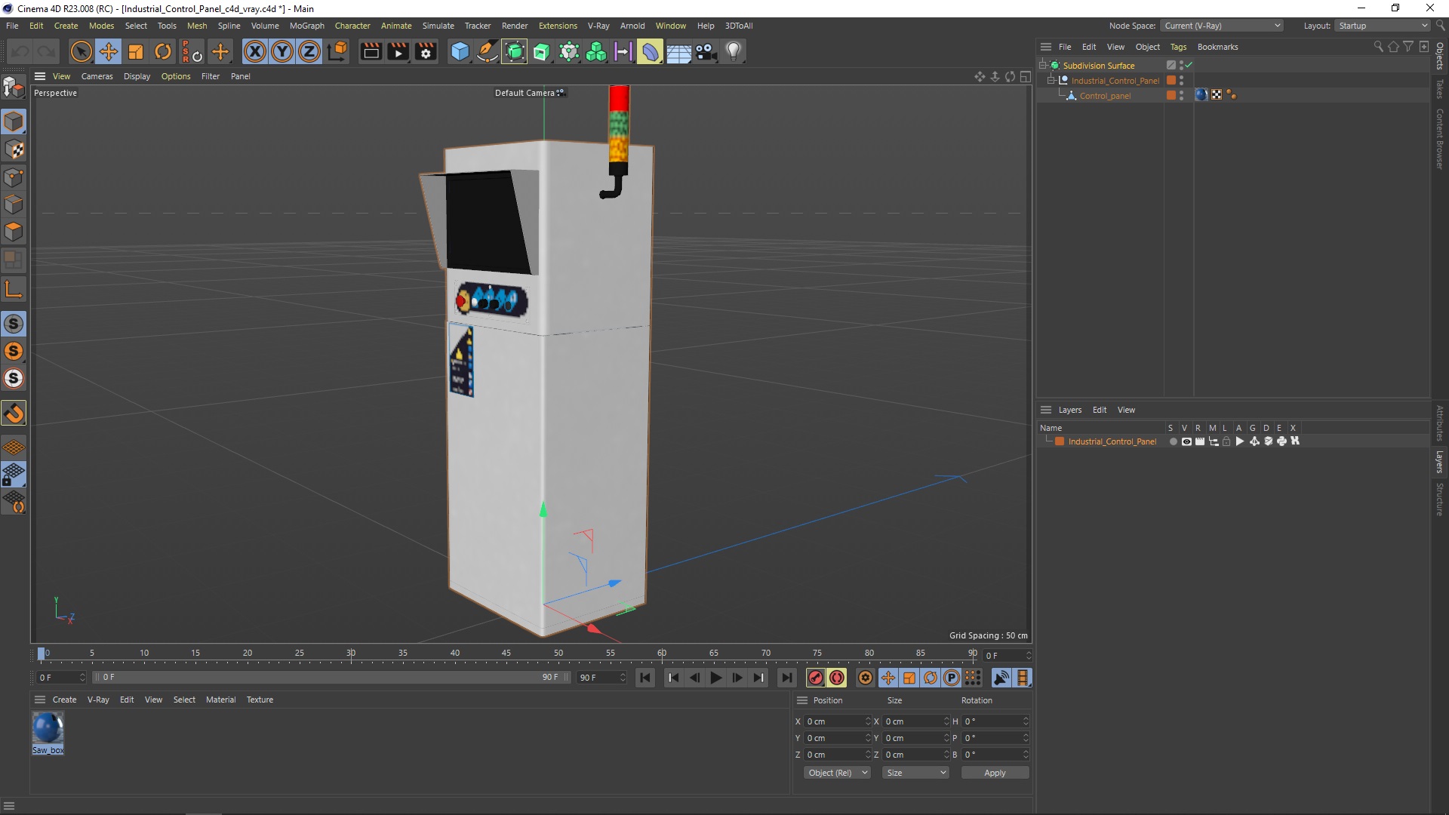
Task: Play the animation forward
Action: tap(715, 678)
